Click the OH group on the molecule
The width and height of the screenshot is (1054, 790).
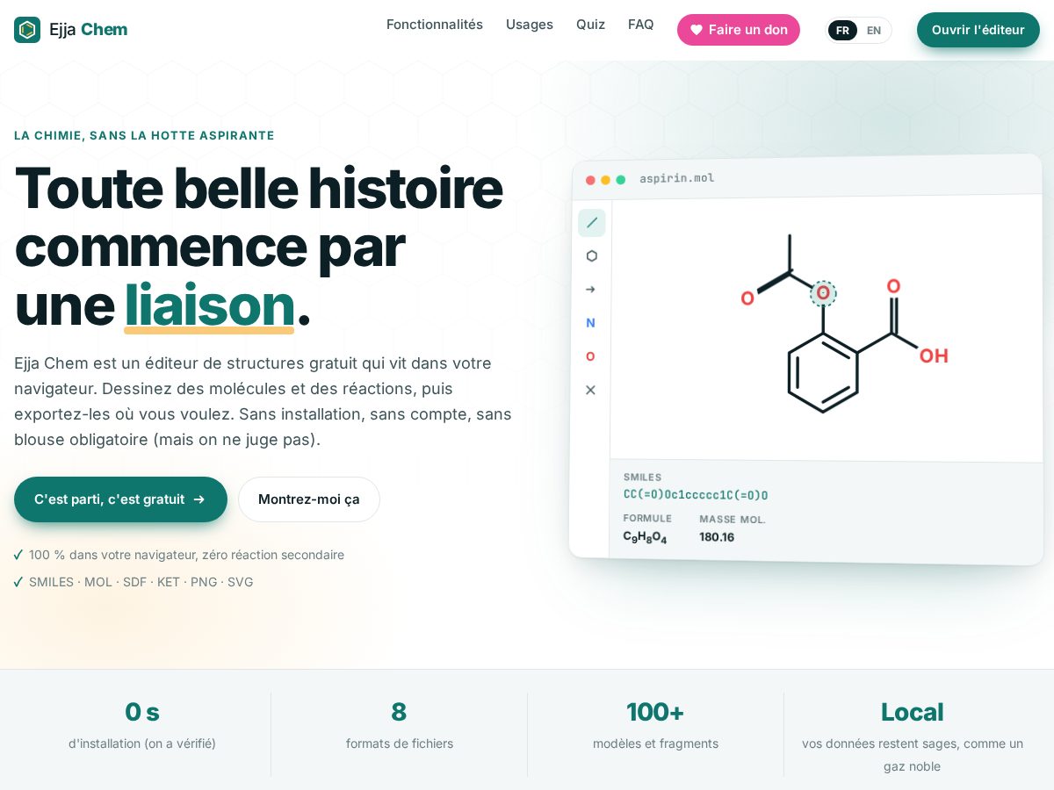coord(934,355)
